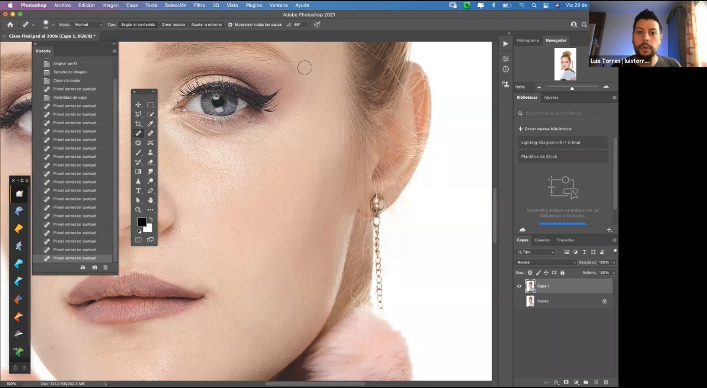707x388 pixels.
Task: Toggle pixel layer filter icon
Action: coord(567,252)
